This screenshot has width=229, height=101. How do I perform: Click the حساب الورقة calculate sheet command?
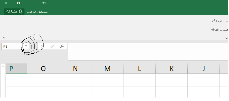tap(220, 30)
